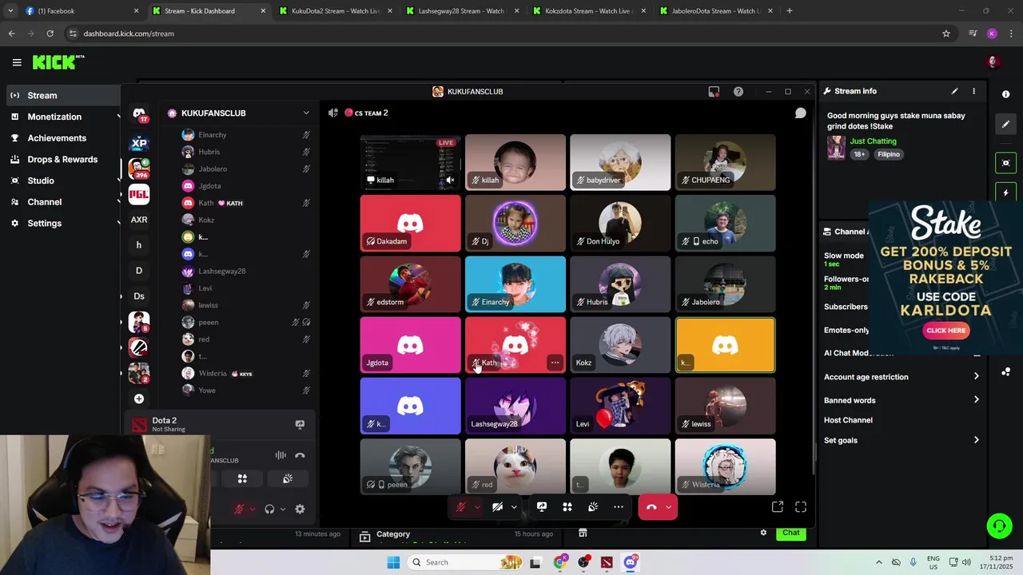Toggle camera in call toolbar

pos(497,507)
